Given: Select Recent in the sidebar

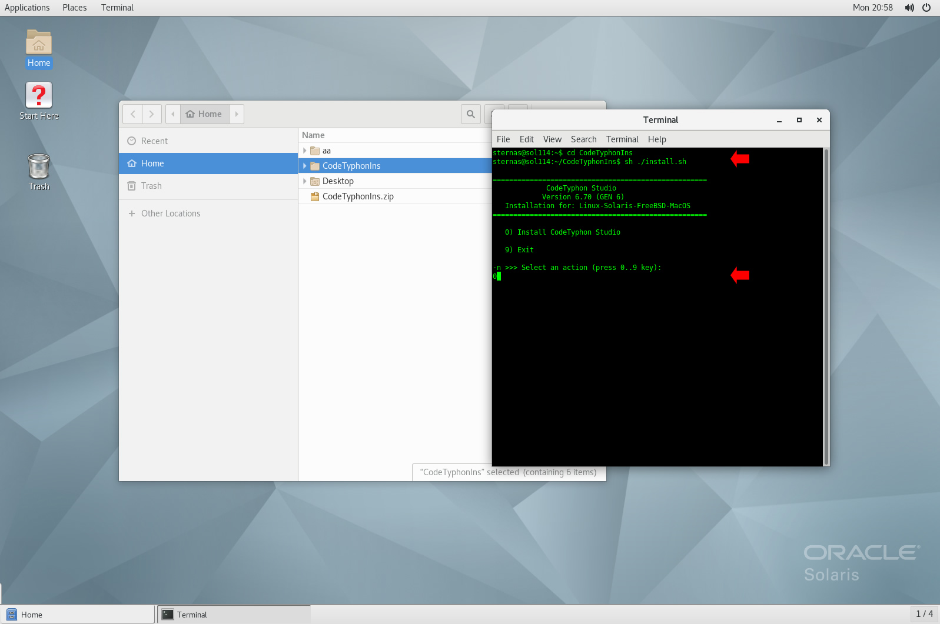Looking at the screenshot, I should click(x=208, y=141).
